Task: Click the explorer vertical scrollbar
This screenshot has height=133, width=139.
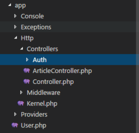Action: pyautogui.click(x=138, y=66)
